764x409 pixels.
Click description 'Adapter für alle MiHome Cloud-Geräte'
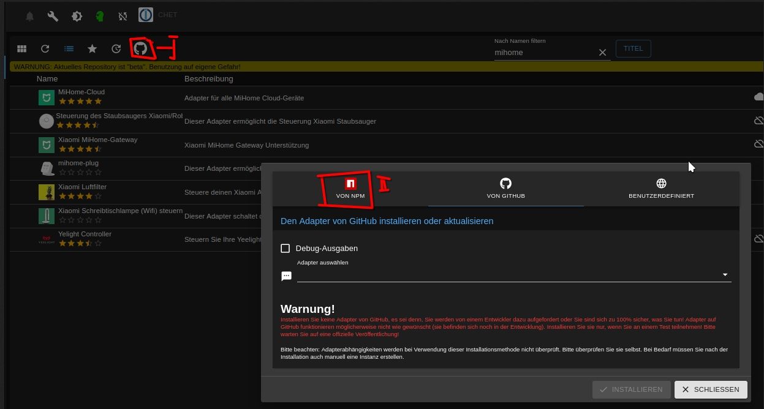pyautogui.click(x=244, y=98)
